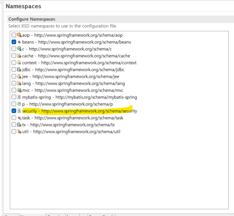Click the cache namespace icon
The width and height of the screenshot is (234, 216).
pos(19,56)
